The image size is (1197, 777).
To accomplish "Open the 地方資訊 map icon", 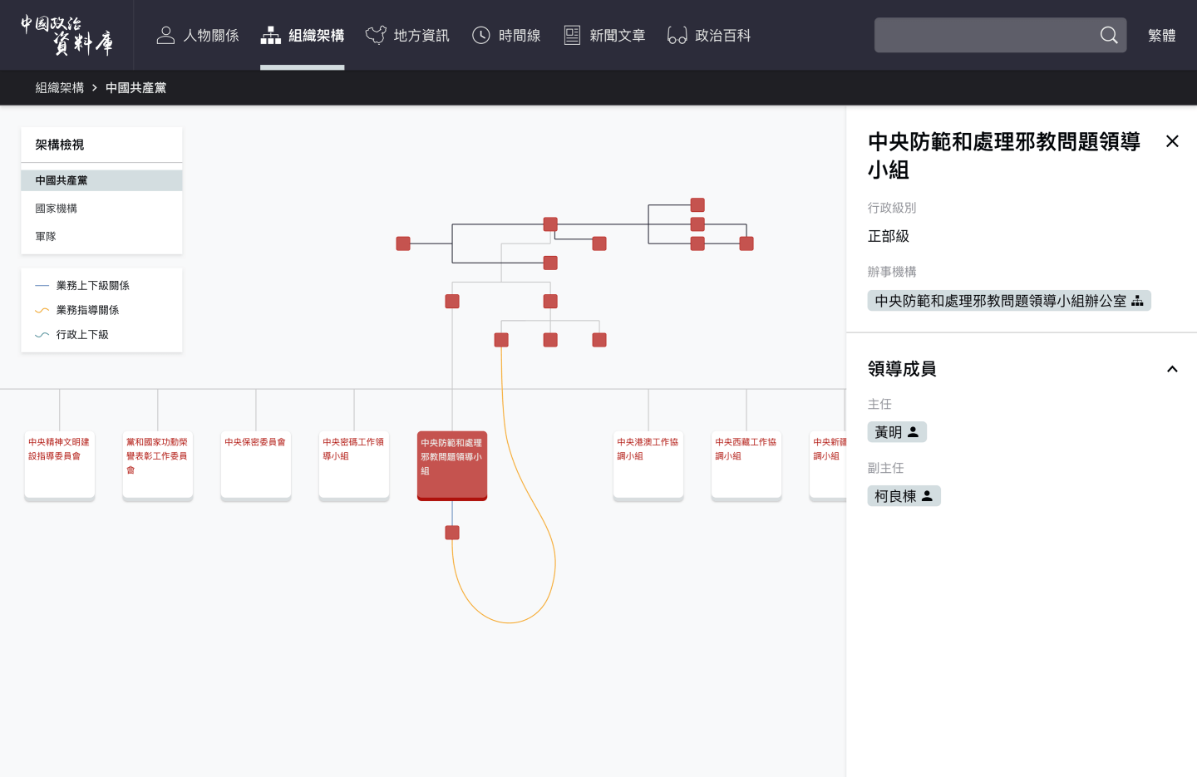I will [x=376, y=34].
